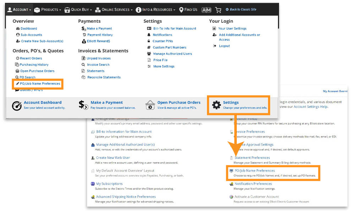Open Bill-To Info for Main Account
355x213 pixels.
[175, 28]
